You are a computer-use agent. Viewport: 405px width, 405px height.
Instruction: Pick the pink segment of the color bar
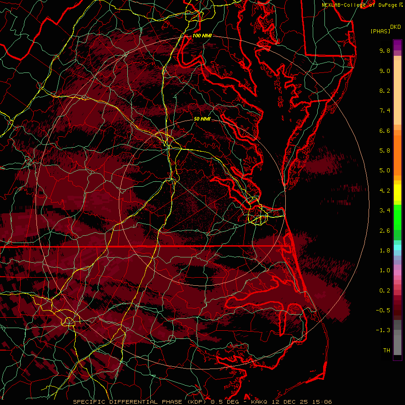pyautogui.click(x=397, y=273)
